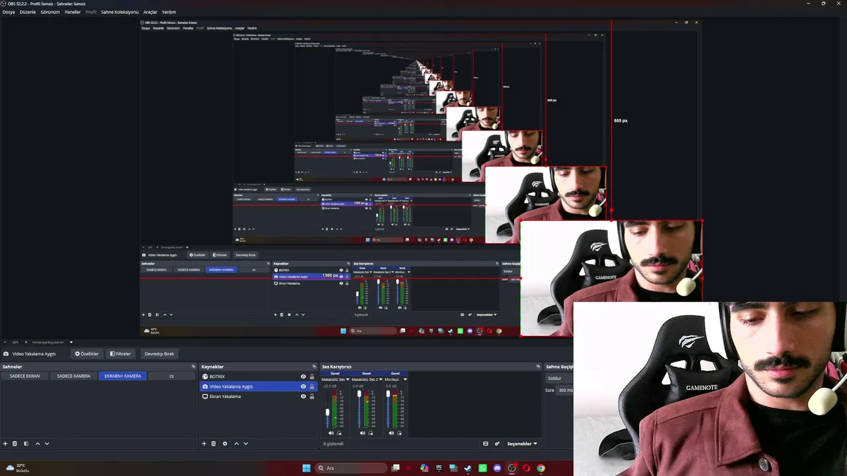847x476 pixels.
Task: Move selected source up in Kaynaklar
Action: coord(236,444)
